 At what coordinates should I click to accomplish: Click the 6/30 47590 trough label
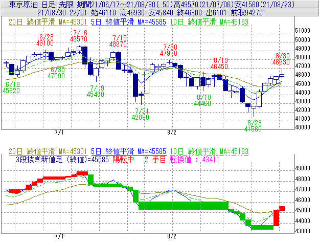click(x=56, y=73)
